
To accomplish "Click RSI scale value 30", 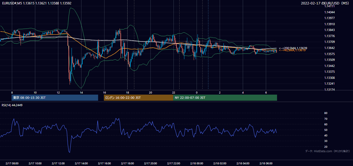I will click(x=326, y=141).
